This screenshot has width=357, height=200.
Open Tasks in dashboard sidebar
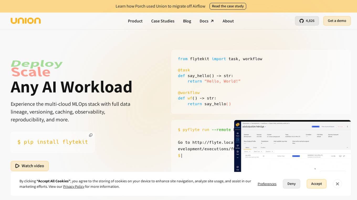[x=238, y=153]
